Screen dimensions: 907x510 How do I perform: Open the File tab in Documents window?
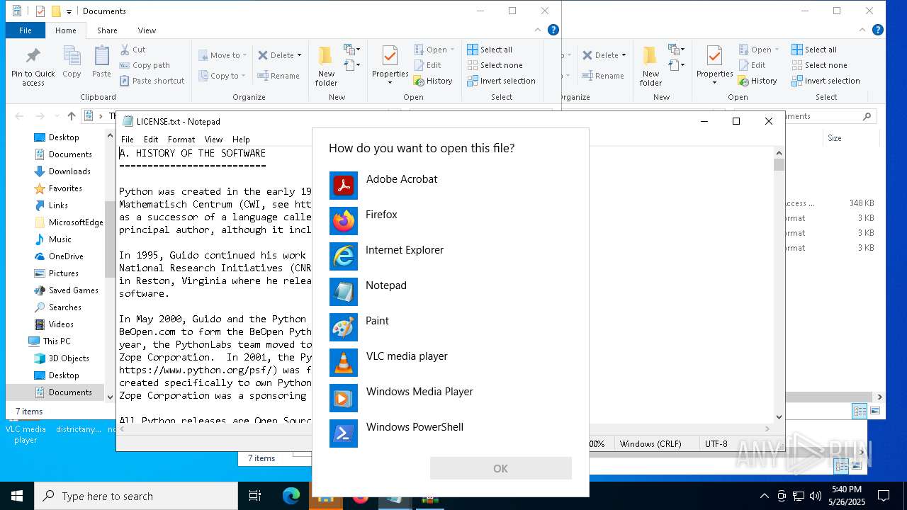tap(26, 30)
